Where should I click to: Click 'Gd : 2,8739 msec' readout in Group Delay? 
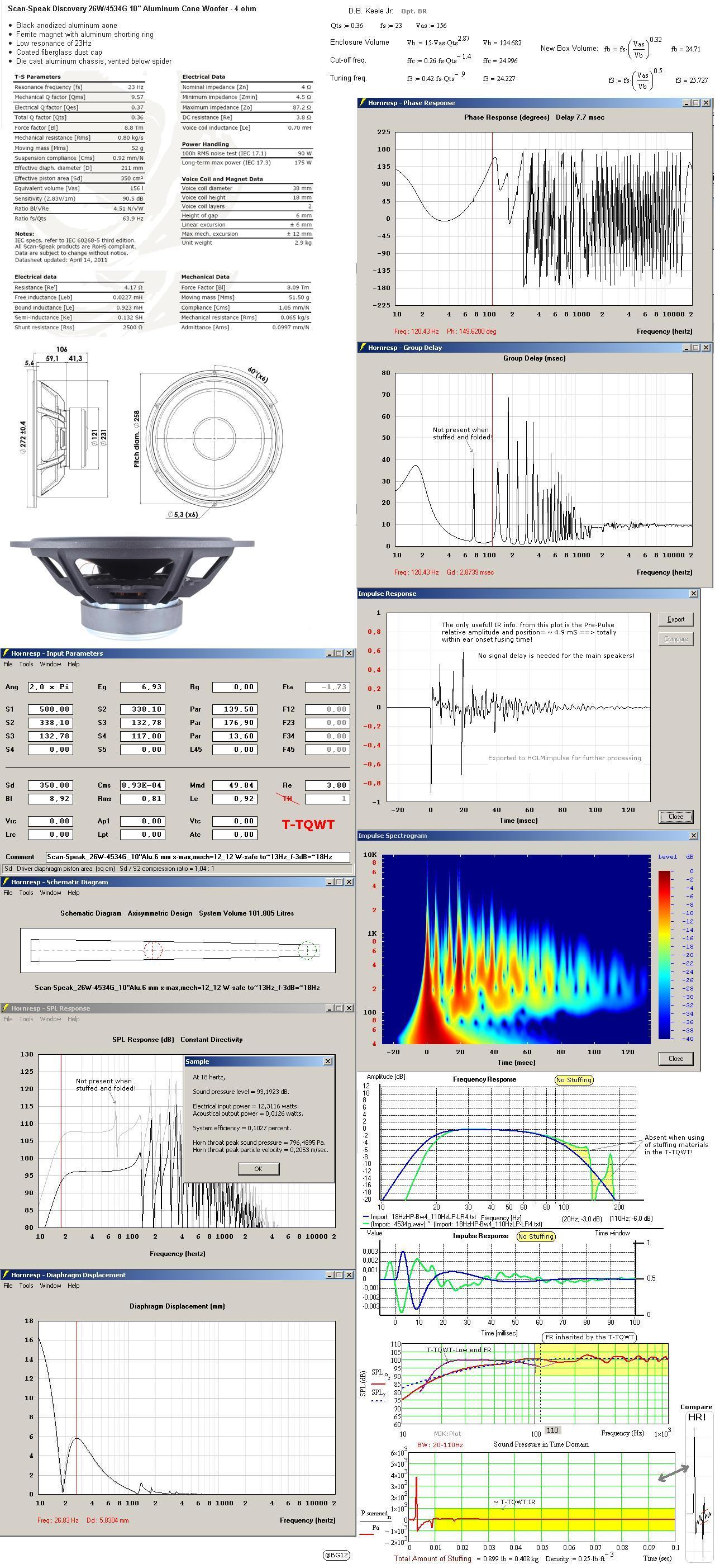point(470,572)
